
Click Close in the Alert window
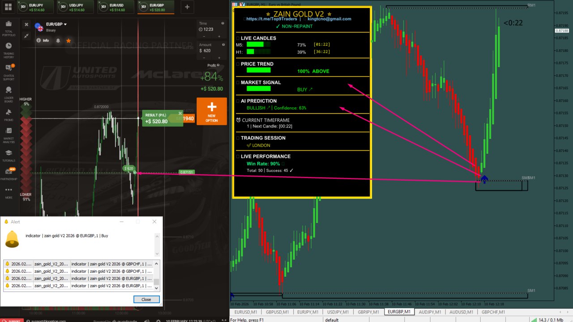[146, 299]
